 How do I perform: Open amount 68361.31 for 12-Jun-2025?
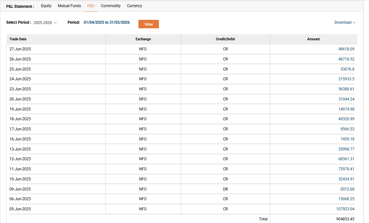(346, 159)
